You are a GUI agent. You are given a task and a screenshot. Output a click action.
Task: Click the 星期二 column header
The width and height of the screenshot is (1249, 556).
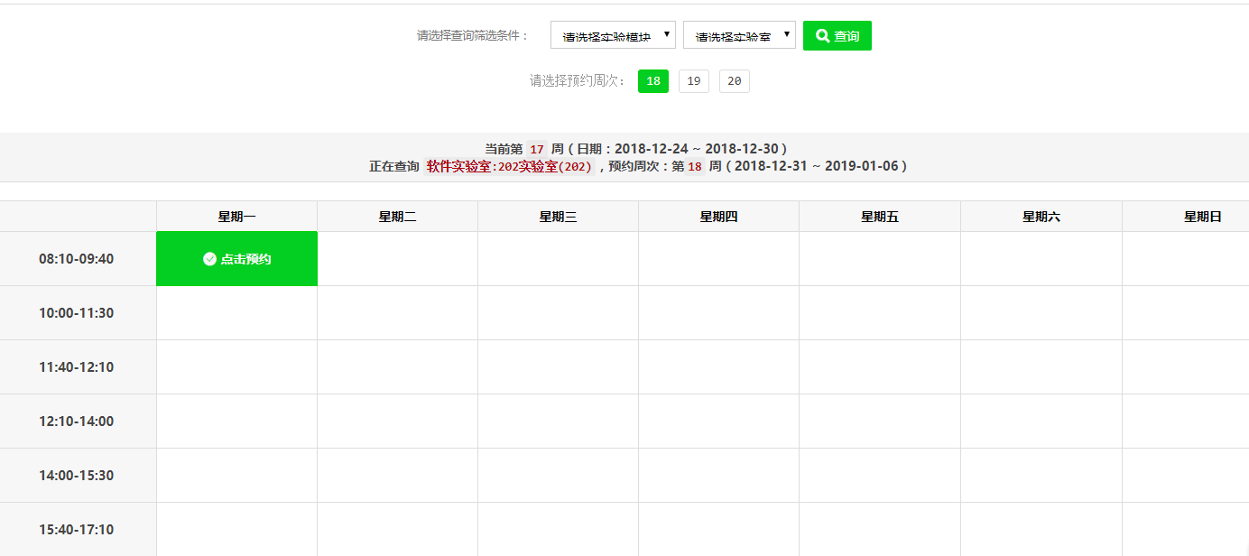tap(397, 217)
